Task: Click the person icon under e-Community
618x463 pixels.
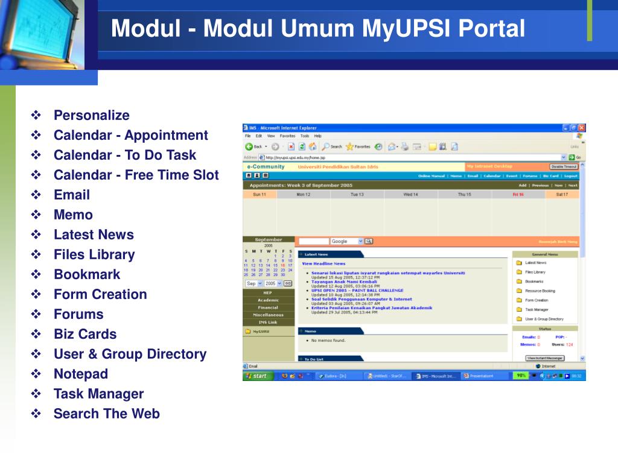Action: point(257,175)
